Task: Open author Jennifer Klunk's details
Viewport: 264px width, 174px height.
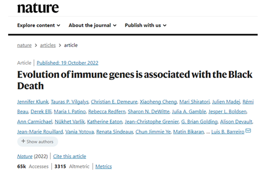Action: point(33,102)
